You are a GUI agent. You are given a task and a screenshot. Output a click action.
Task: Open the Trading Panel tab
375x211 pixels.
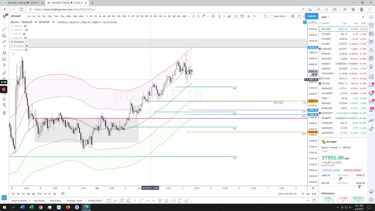click(x=95, y=201)
